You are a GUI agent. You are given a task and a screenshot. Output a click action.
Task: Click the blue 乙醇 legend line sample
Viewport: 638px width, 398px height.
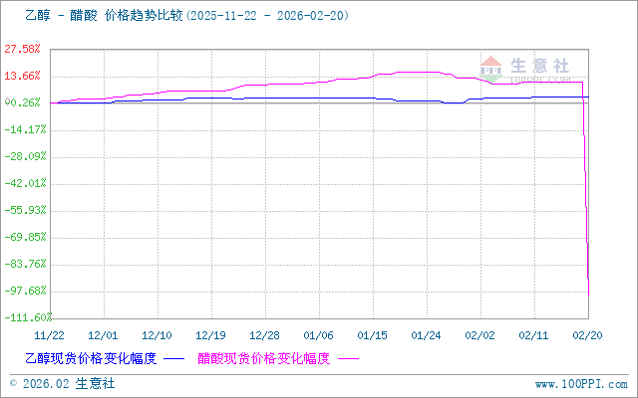click(173, 358)
